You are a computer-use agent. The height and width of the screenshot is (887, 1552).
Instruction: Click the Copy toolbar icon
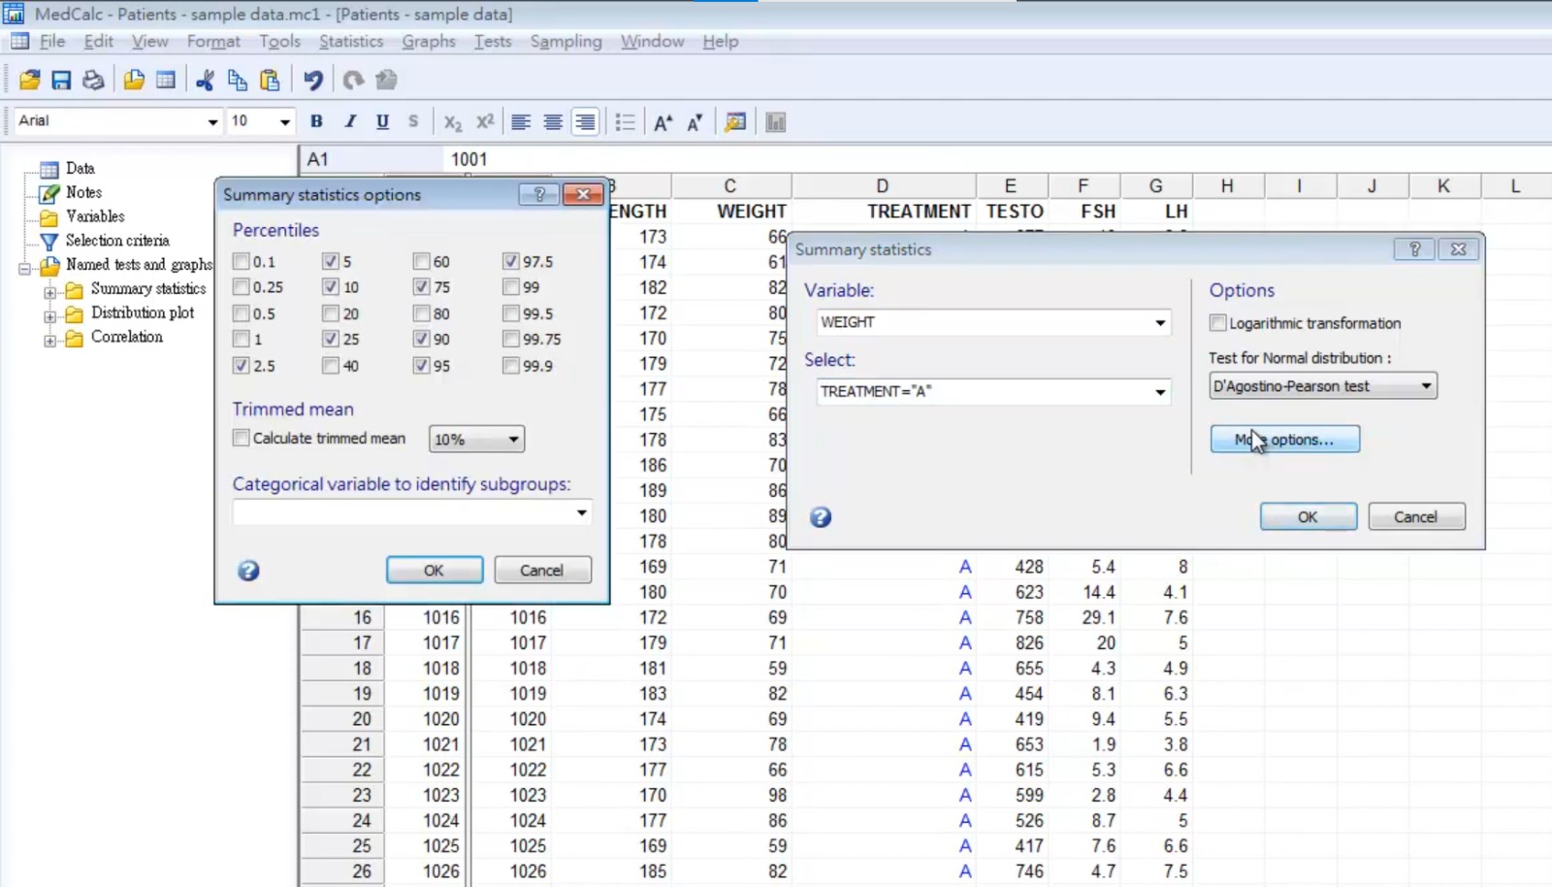237,80
